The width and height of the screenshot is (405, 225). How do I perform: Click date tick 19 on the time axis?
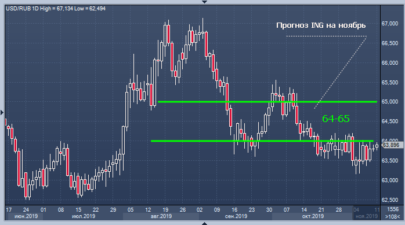165,210
